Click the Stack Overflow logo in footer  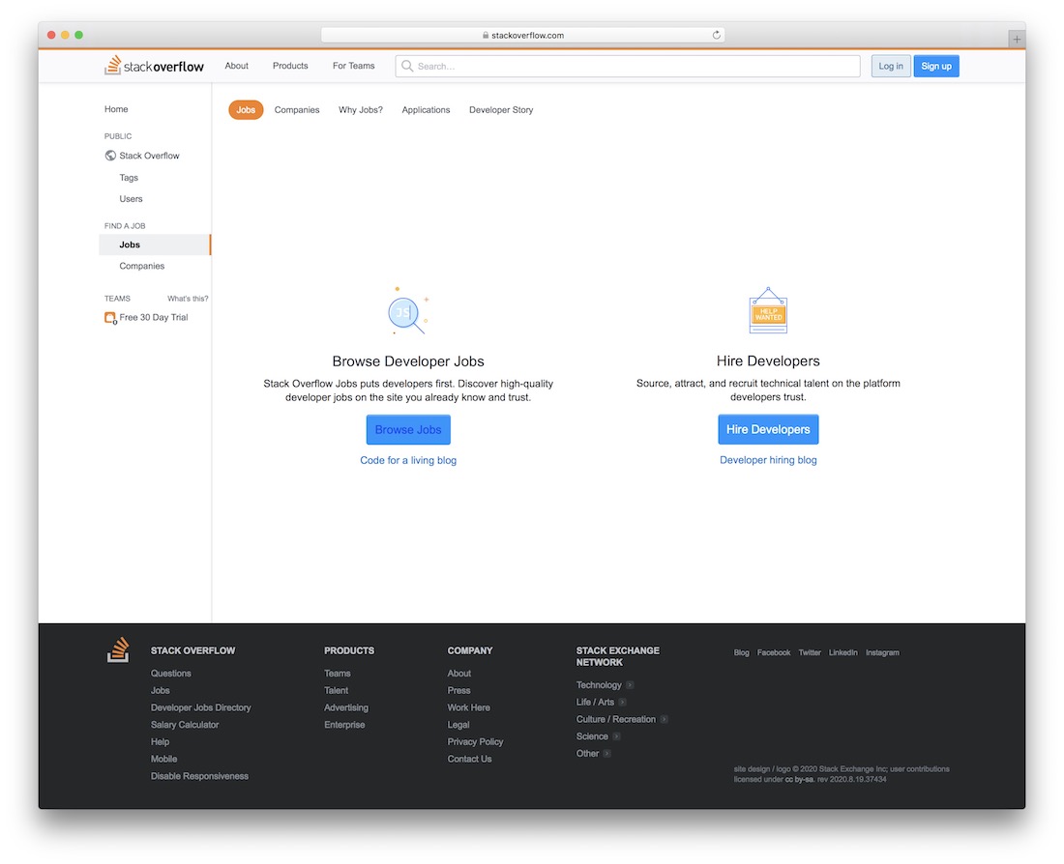[119, 649]
